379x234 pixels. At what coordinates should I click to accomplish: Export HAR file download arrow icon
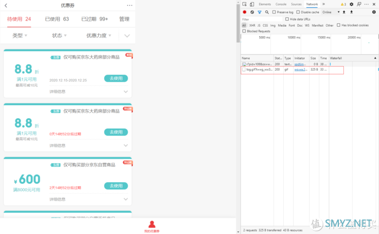[352, 12]
